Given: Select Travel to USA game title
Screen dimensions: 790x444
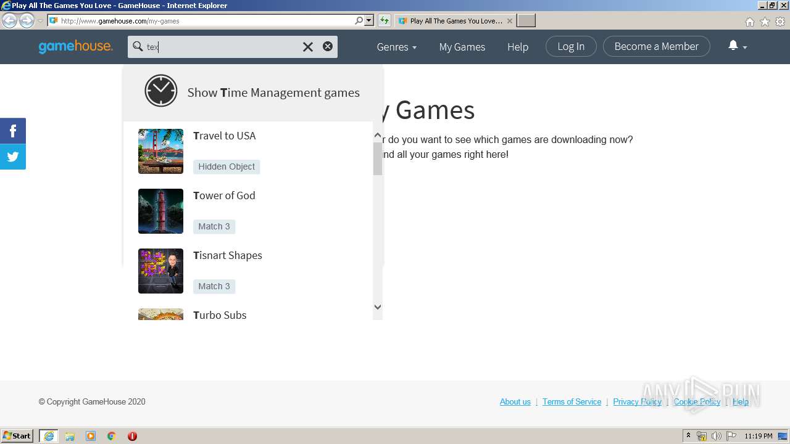Looking at the screenshot, I should tap(224, 136).
